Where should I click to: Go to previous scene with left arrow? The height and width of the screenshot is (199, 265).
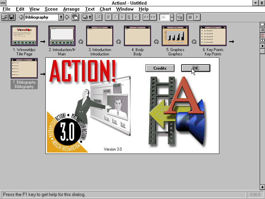pyautogui.click(x=21, y=17)
